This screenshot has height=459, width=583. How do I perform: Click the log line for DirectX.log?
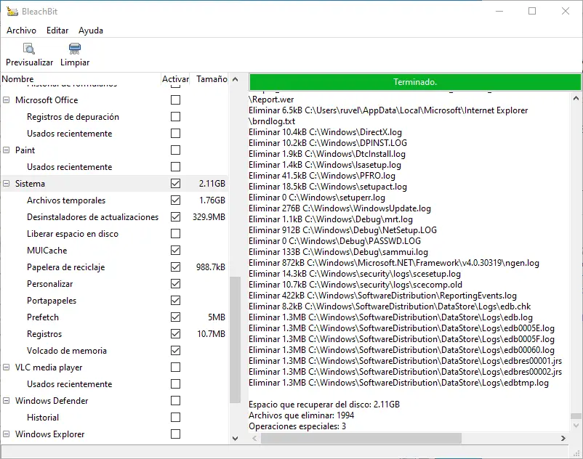pyautogui.click(x=326, y=132)
